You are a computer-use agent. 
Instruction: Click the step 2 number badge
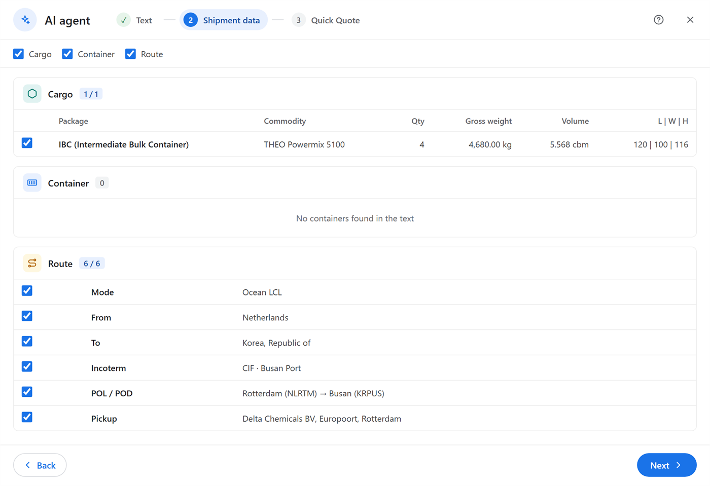[190, 20]
